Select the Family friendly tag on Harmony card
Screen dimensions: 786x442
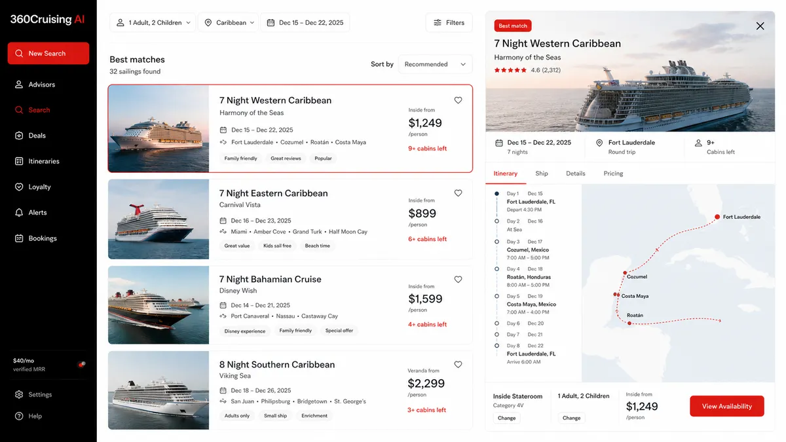tap(241, 158)
